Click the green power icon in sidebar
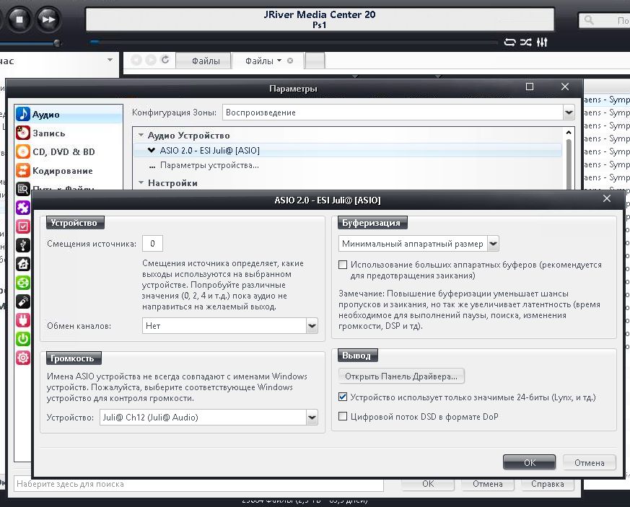 [23, 339]
